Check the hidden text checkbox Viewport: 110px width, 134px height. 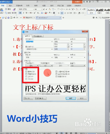tap(57, 77)
